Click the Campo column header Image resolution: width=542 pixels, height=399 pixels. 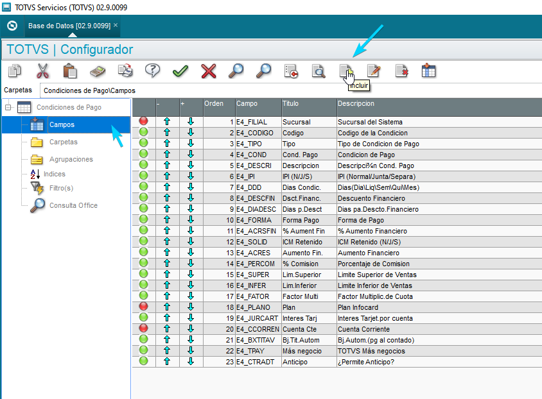point(258,107)
